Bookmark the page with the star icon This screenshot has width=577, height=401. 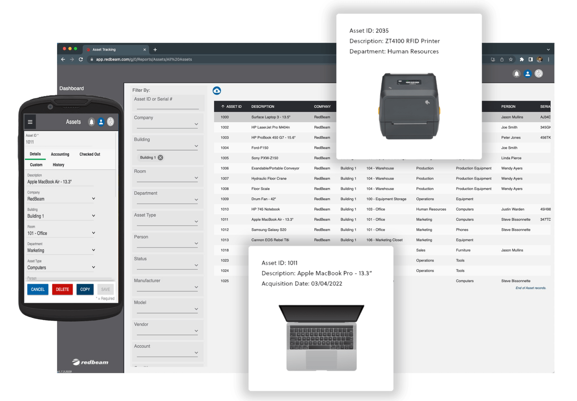[x=511, y=59]
